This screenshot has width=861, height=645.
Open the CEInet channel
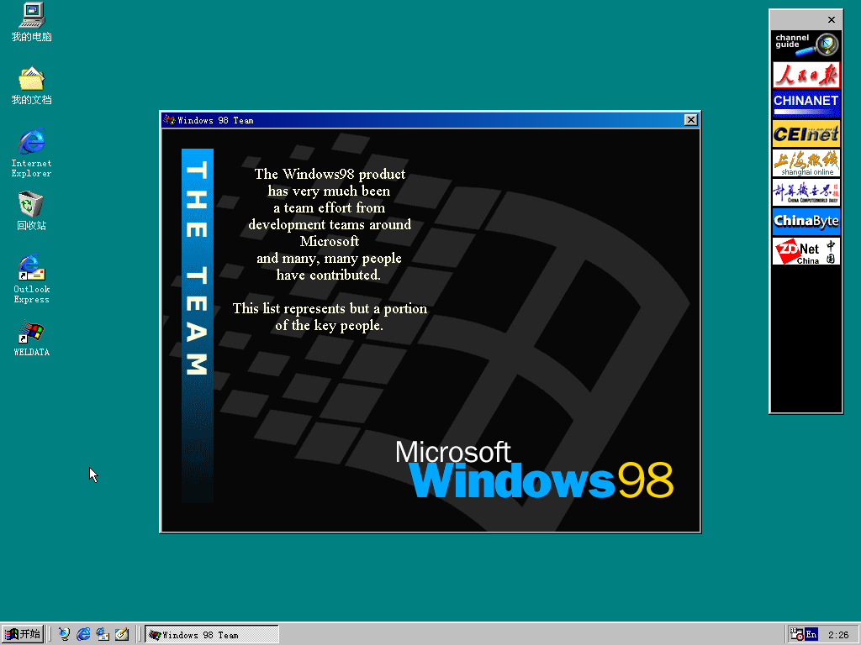coord(806,133)
